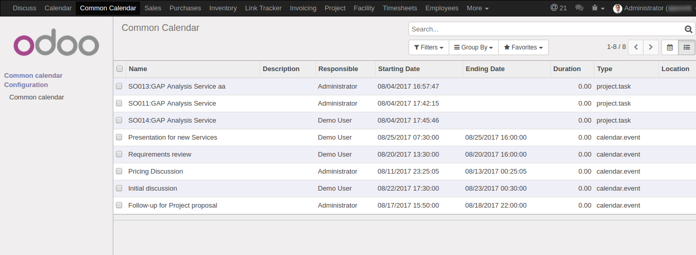This screenshot has height=255, width=696.
Task: Sort by Starting Date column header
Action: [399, 69]
